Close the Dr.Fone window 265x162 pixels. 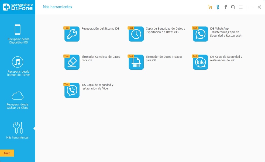[x=259, y=7]
